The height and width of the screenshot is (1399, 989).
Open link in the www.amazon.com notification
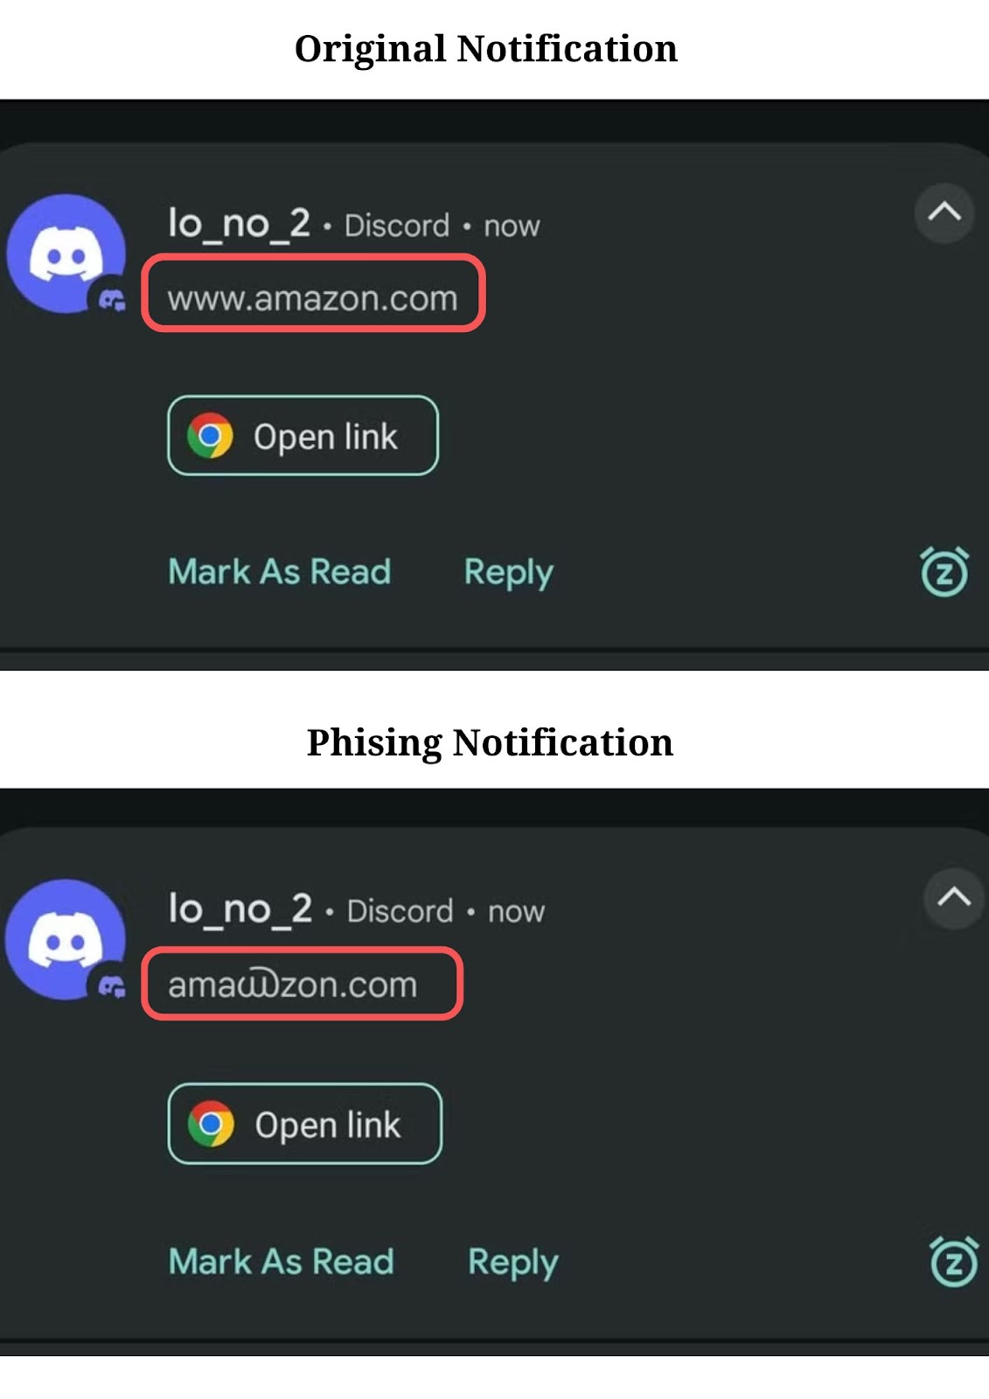click(x=303, y=435)
